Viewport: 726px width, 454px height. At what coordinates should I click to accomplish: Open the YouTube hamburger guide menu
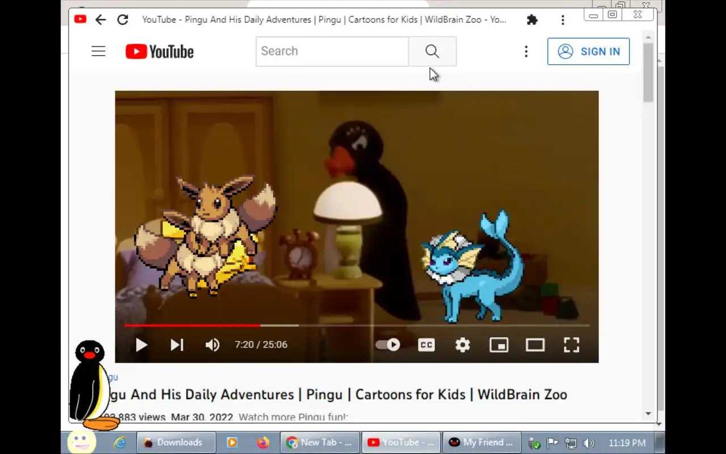click(x=99, y=52)
